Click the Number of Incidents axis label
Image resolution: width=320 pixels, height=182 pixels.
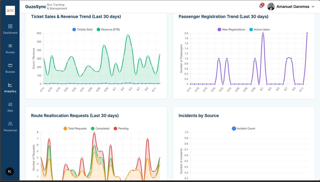181,161
